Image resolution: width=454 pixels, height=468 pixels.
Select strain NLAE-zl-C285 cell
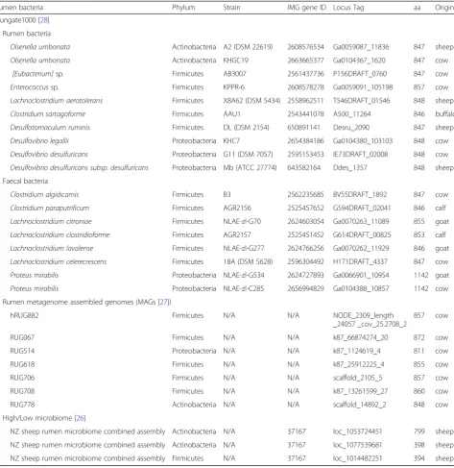click(244, 288)
